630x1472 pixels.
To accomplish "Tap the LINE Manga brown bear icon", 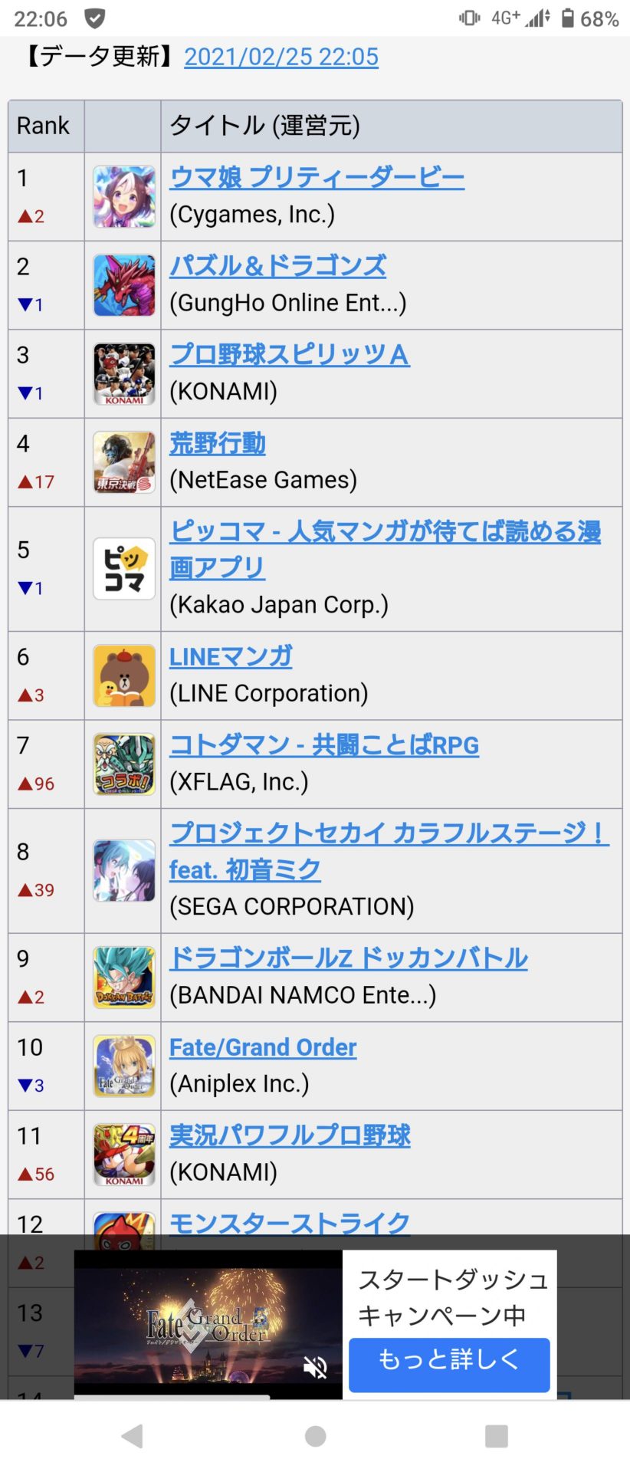I will coord(124,675).
